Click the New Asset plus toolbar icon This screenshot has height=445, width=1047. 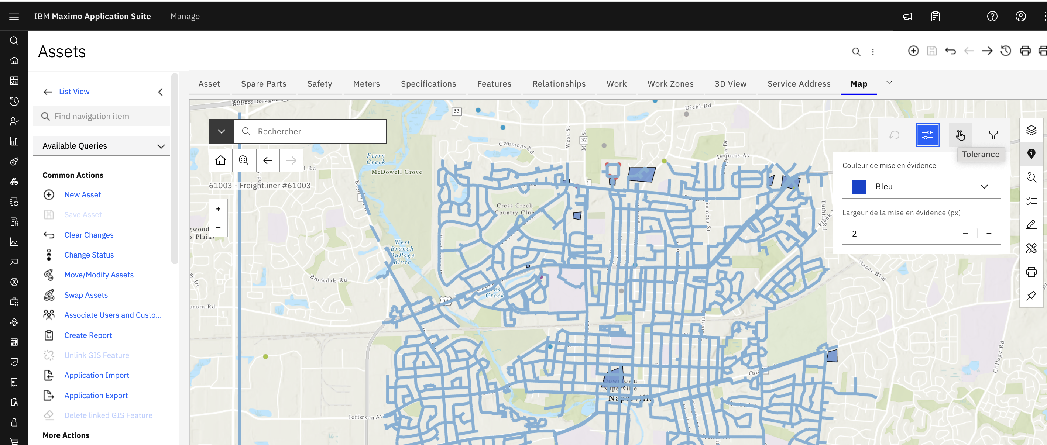pos(913,51)
